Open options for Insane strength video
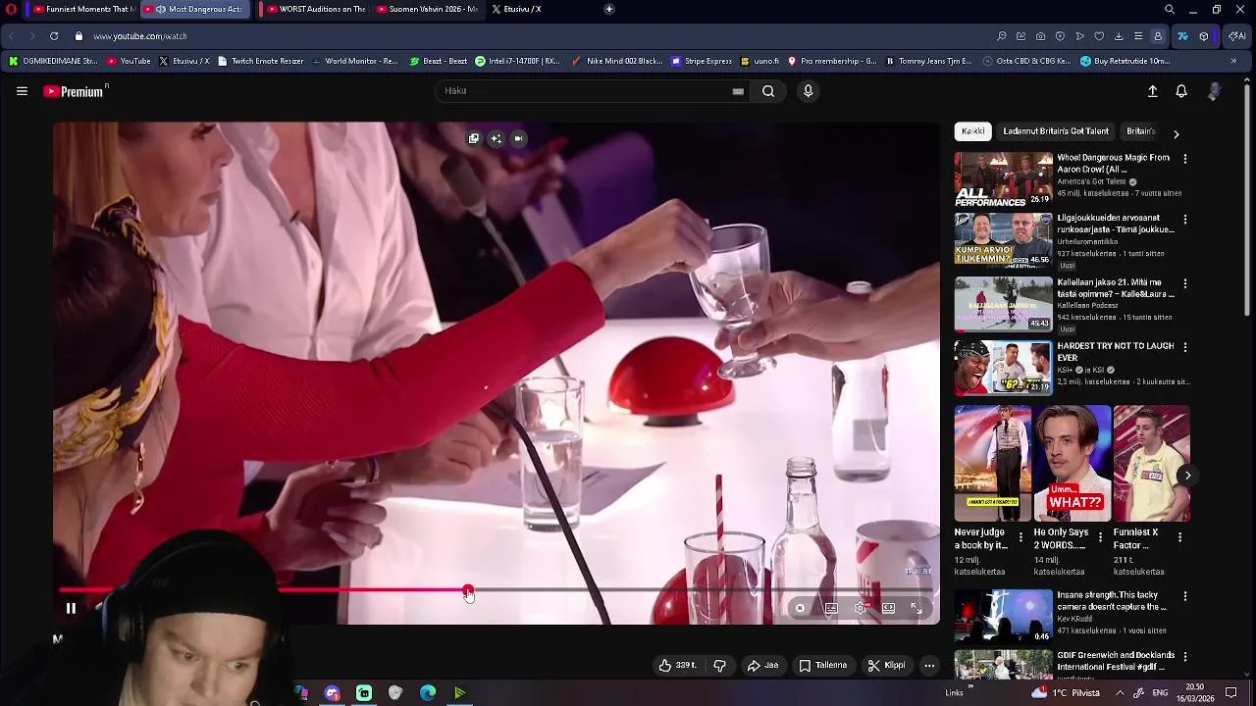Viewport: 1256px width, 706px height. click(1184, 596)
